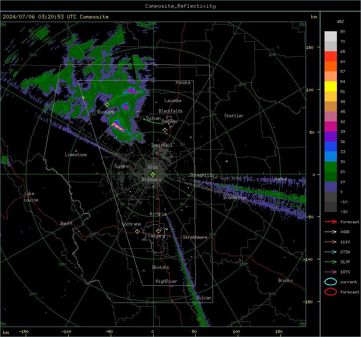Image resolution: width=361 pixels, height=337 pixels.
Task: Click the yellow diamond marker below Cochrane
Action: pyautogui.click(x=138, y=231)
